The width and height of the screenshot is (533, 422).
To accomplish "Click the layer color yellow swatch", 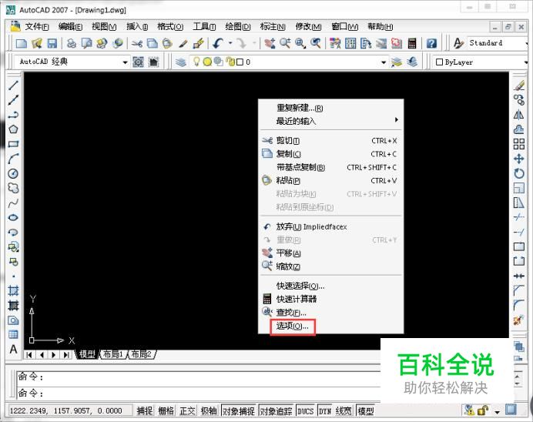I will pyautogui.click(x=207, y=62).
